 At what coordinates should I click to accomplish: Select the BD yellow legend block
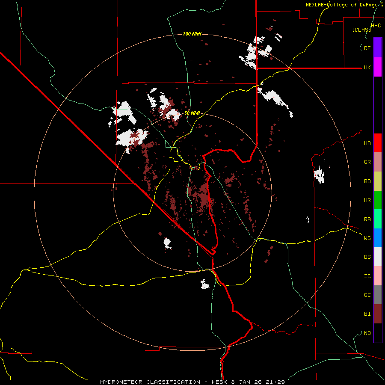coord(378,181)
